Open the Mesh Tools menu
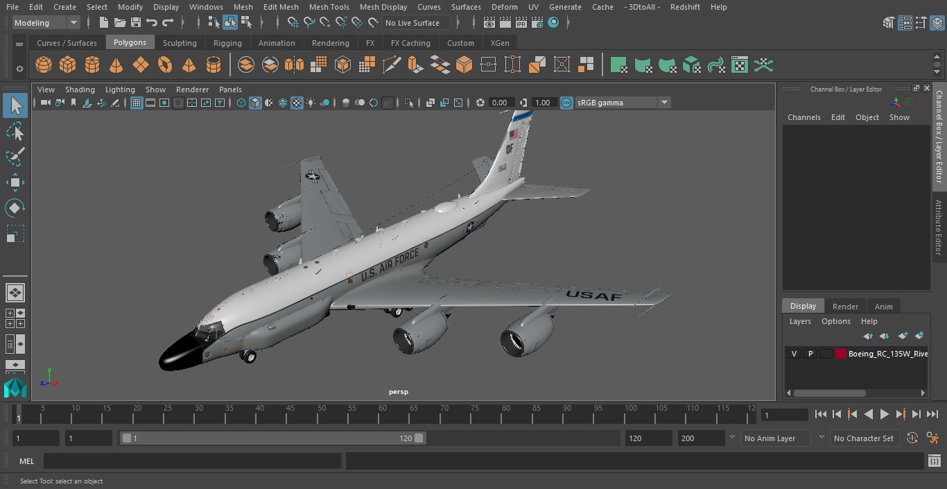The height and width of the screenshot is (489, 947). coord(329,7)
